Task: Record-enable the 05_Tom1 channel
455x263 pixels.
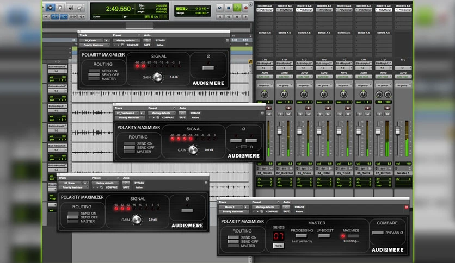Action: (348, 108)
